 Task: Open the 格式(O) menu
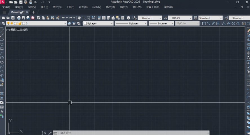[x=57, y=7]
